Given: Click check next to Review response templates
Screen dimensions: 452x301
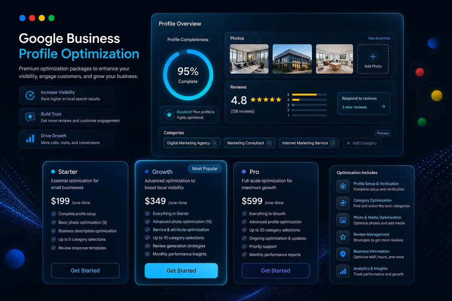Looking at the screenshot, I should pos(53,248).
